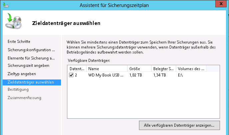Screen dimensions: 229x135
Task: Select Zieldatenträger auswählen step
Action: (x=32, y=82)
